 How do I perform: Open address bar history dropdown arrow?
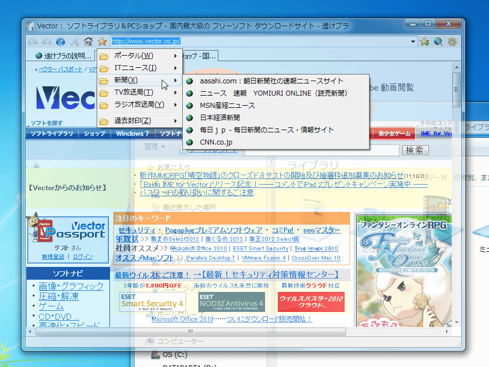(413, 42)
